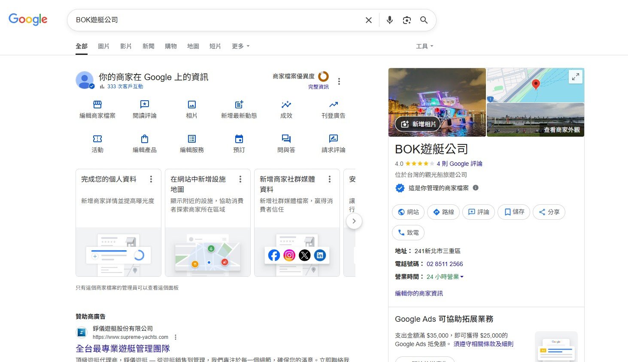Open 問與答 chat icon
628x362 pixels.
tap(286, 139)
